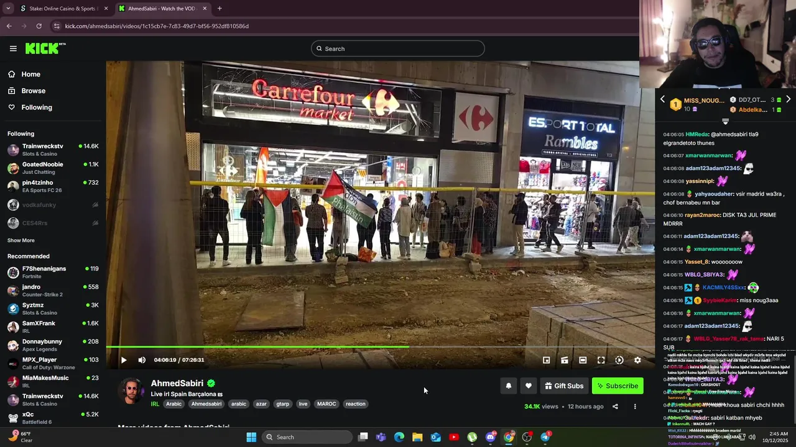Open AhmedSabiri profile avatar

point(131,391)
